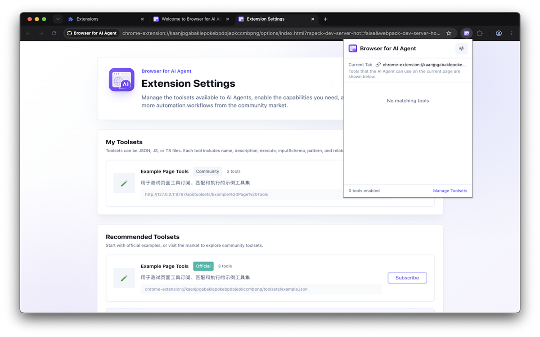Click the 0 tools enabled status

[364, 191]
